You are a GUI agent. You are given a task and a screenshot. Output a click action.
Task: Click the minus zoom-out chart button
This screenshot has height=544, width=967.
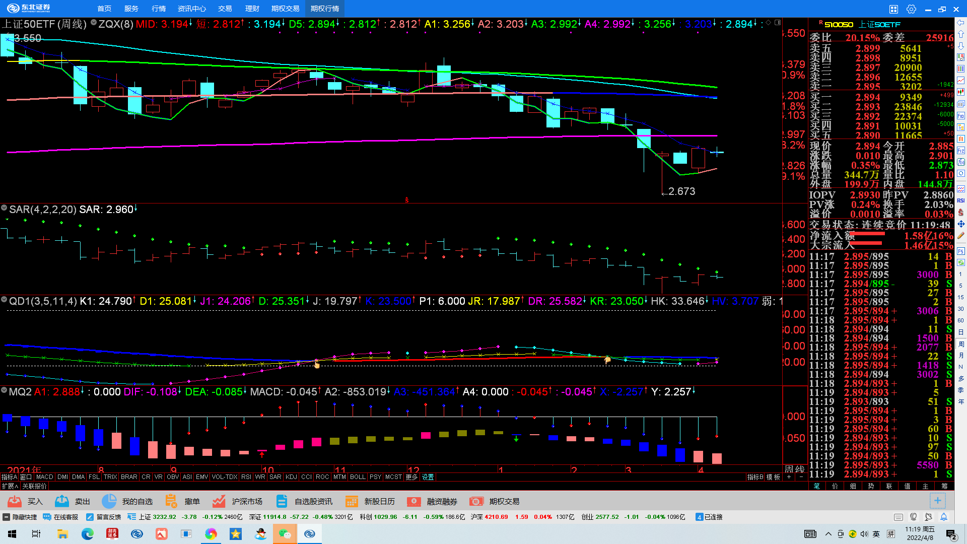[x=801, y=477]
